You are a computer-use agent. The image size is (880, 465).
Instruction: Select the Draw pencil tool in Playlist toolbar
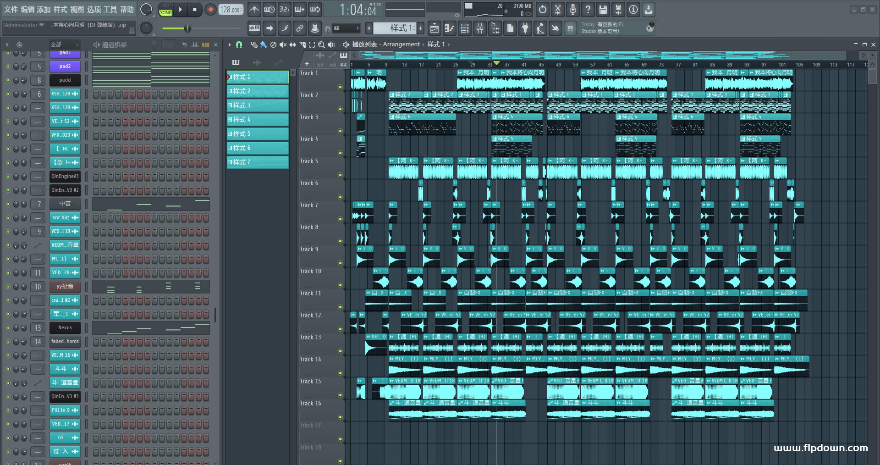tap(254, 44)
